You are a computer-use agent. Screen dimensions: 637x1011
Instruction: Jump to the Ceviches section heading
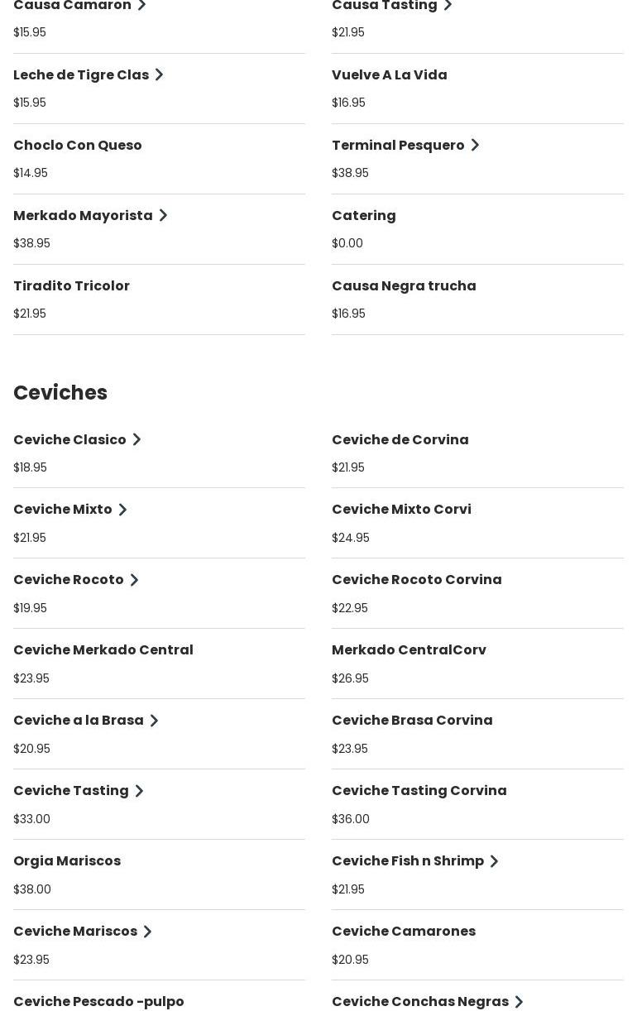pyautogui.click(x=60, y=393)
